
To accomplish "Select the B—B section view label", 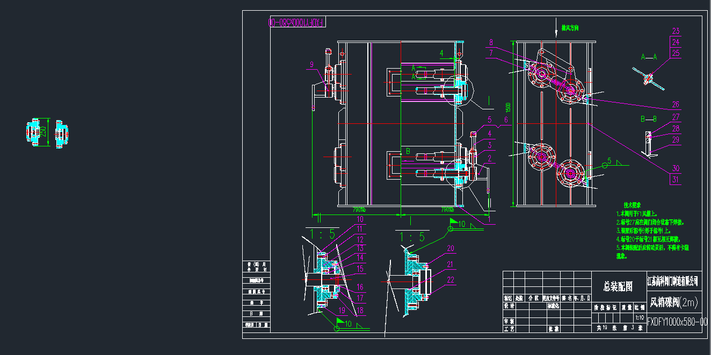I will click(x=649, y=117).
